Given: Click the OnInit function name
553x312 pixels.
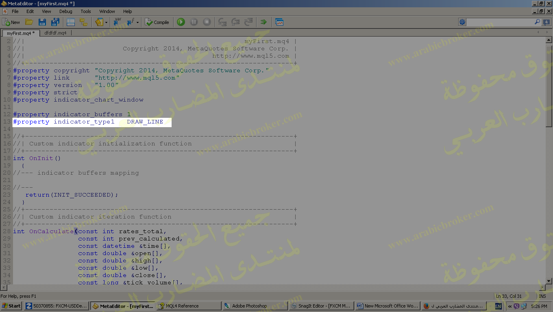Looking at the screenshot, I should [x=41, y=158].
